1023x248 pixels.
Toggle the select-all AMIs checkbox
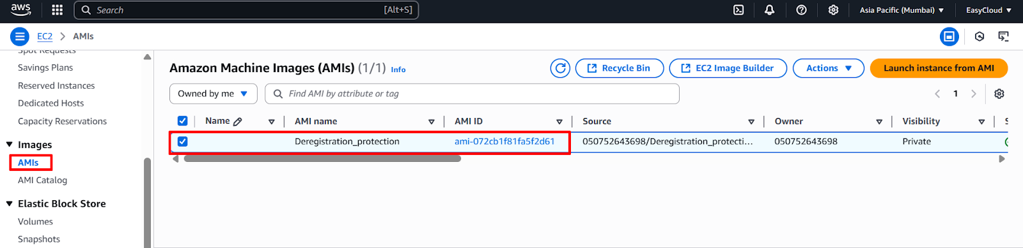click(x=182, y=120)
